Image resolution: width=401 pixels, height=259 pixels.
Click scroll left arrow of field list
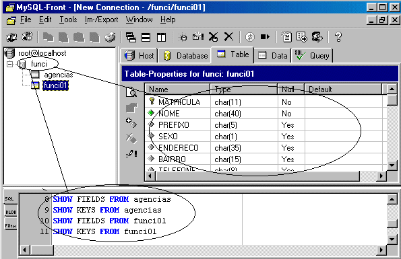[x=150, y=176]
